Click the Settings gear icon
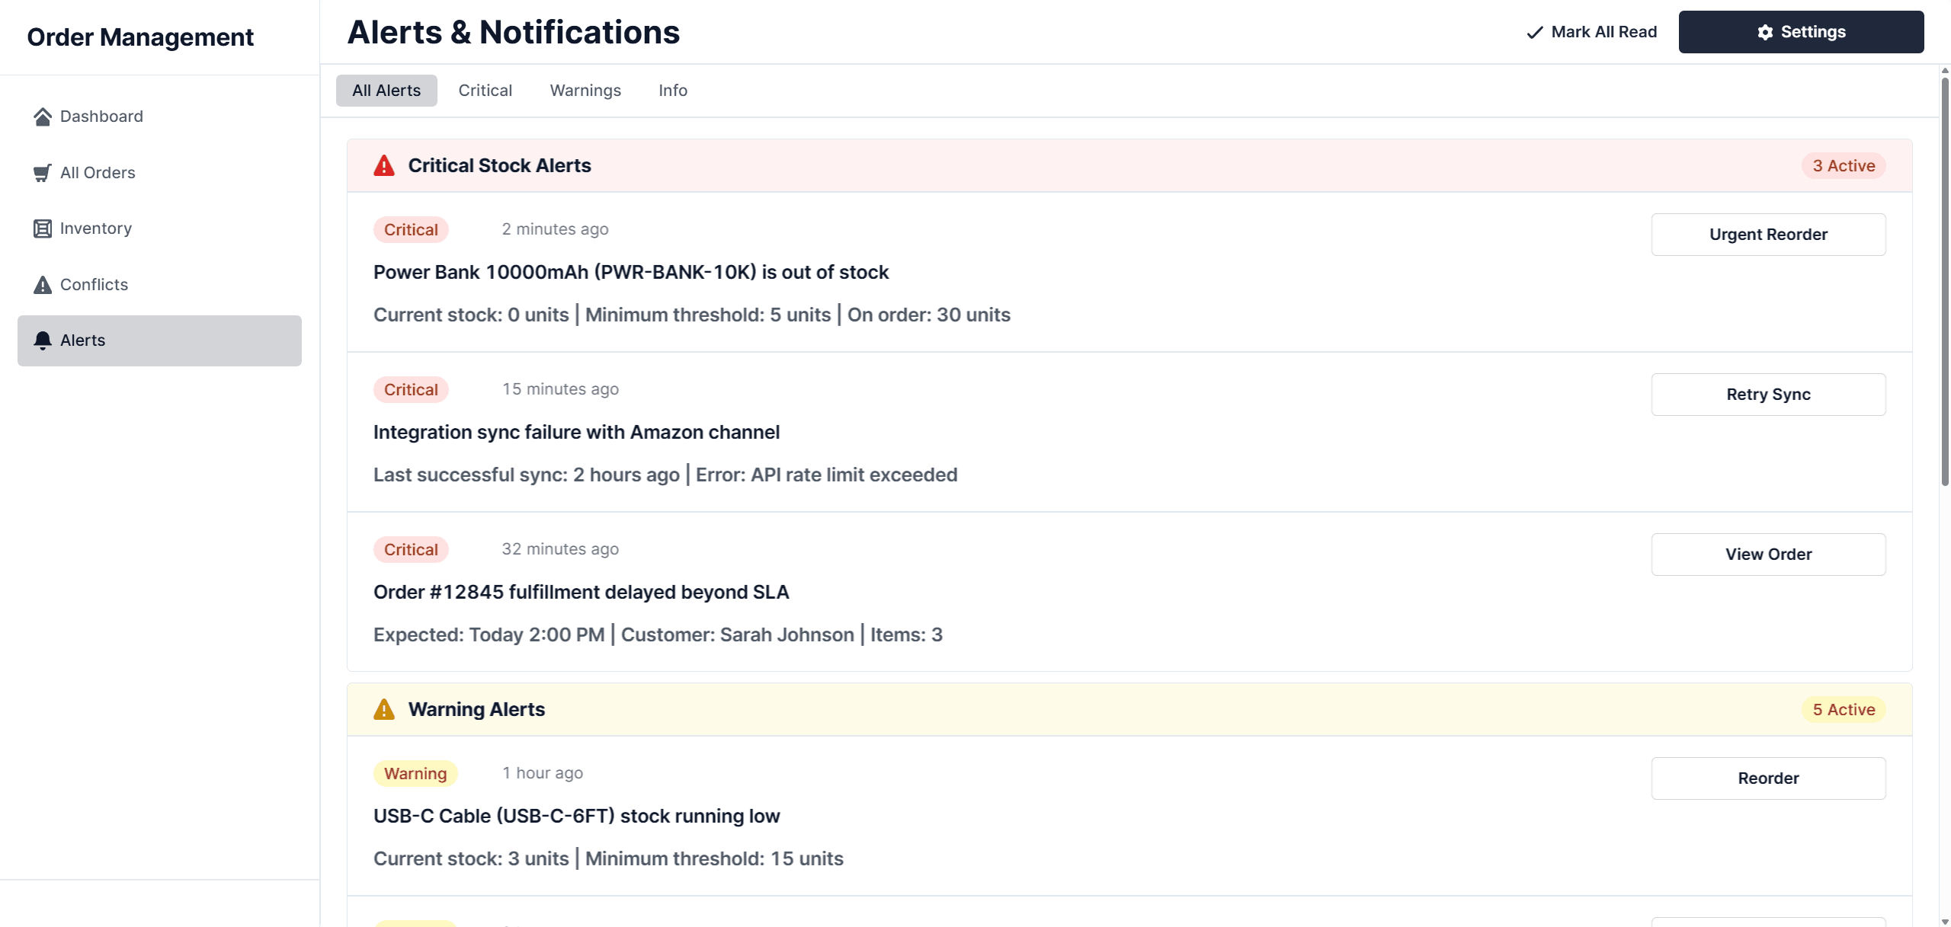This screenshot has height=927, width=1951. pyautogui.click(x=1765, y=32)
